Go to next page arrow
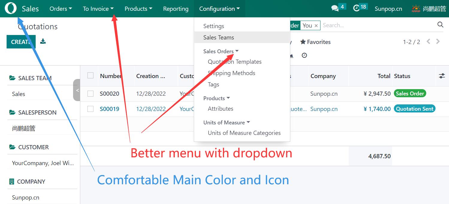This screenshot has width=449, height=204. click(438, 42)
